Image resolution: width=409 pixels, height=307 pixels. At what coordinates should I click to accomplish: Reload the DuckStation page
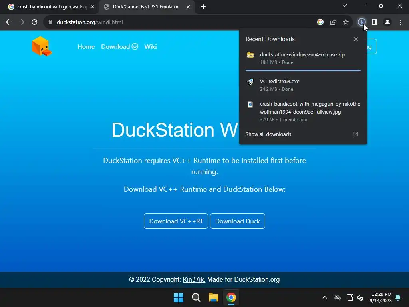point(34,22)
